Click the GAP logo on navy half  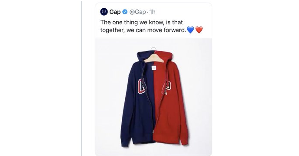click(x=142, y=86)
